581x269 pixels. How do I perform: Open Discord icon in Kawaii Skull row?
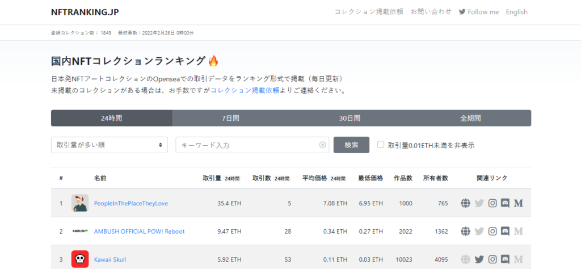coord(505,259)
